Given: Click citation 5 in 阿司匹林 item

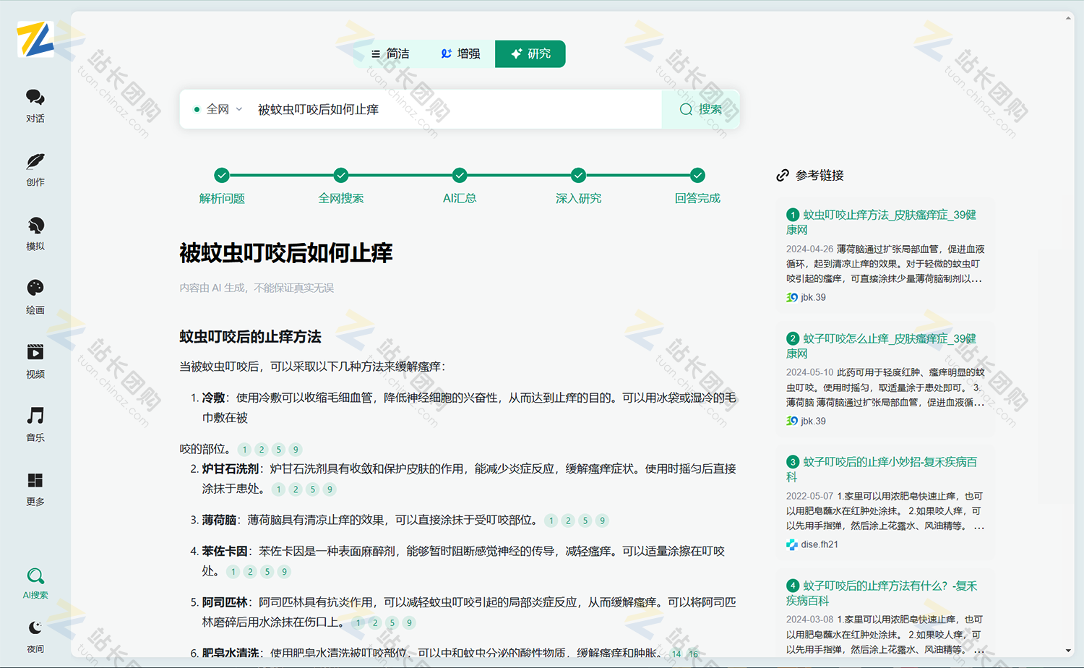Looking at the screenshot, I should pyautogui.click(x=392, y=622).
